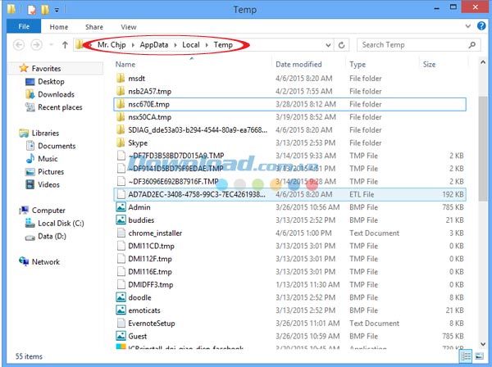The image size is (492, 367).
Task: Open the recent locations dropdown arrow
Action: [x=51, y=45]
